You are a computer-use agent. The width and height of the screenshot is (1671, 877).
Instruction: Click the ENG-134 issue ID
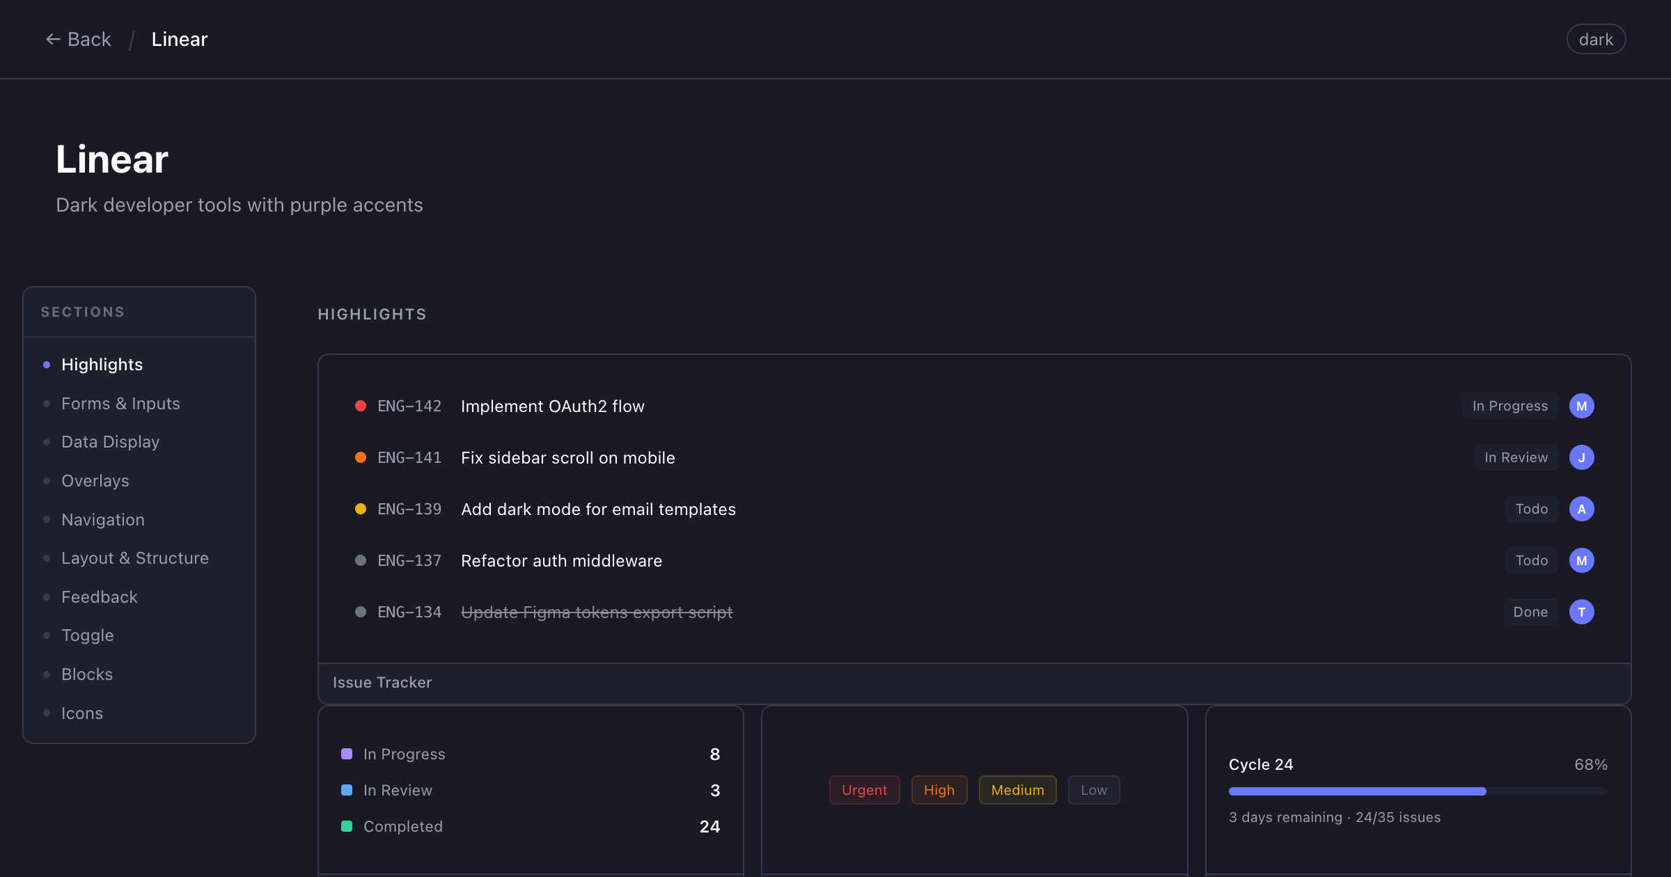pos(409,613)
